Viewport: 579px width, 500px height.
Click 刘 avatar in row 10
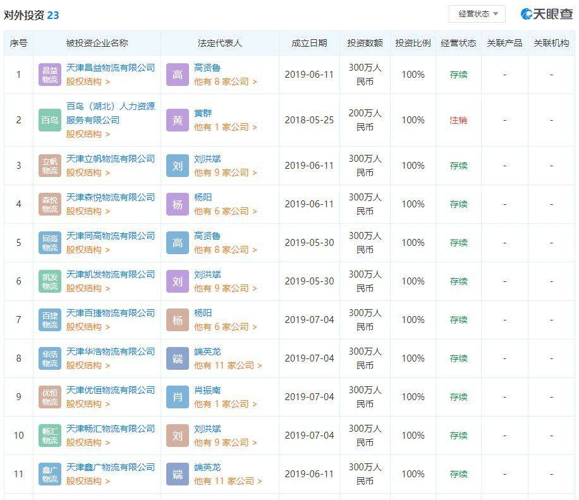(x=178, y=436)
